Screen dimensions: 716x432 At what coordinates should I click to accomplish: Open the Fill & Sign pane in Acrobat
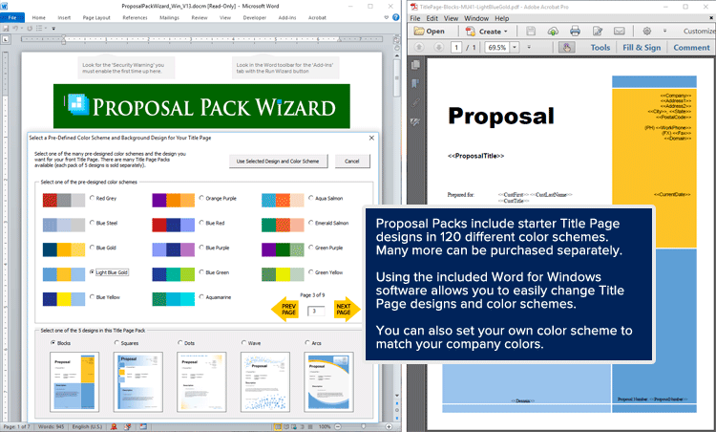[x=642, y=48]
